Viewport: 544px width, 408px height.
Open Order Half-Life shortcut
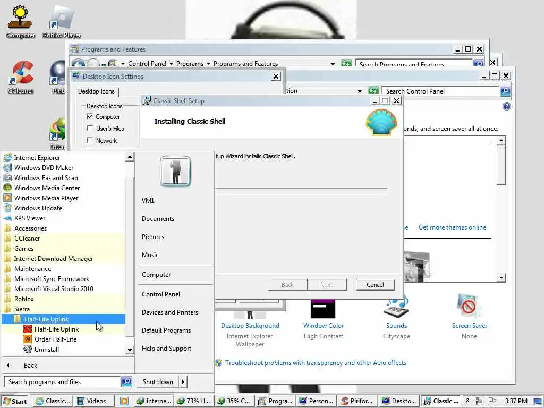pyautogui.click(x=55, y=339)
